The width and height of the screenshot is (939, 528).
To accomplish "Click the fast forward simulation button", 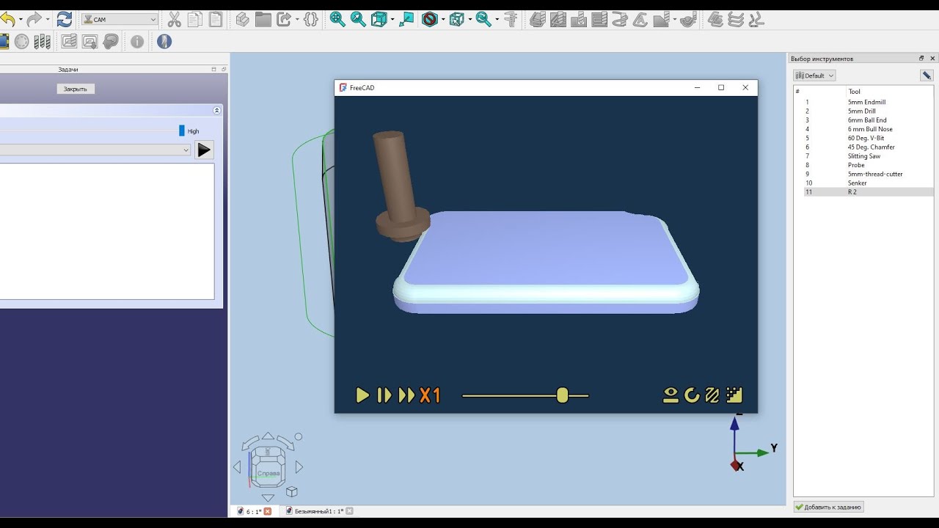I will point(406,395).
